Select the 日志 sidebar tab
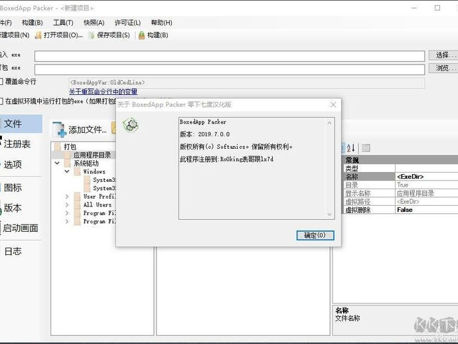The image size is (458, 344). (x=13, y=251)
